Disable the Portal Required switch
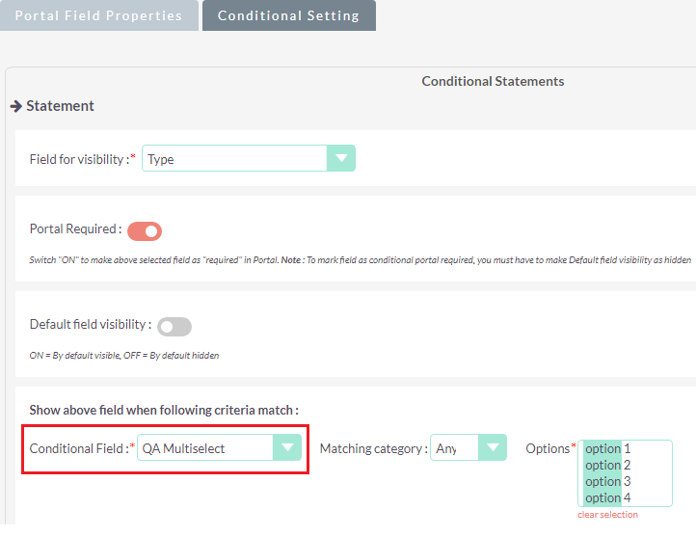This screenshot has width=696, height=537. tap(145, 230)
